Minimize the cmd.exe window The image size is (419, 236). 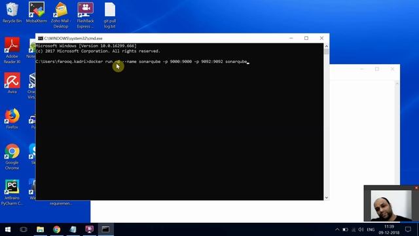[291, 38]
